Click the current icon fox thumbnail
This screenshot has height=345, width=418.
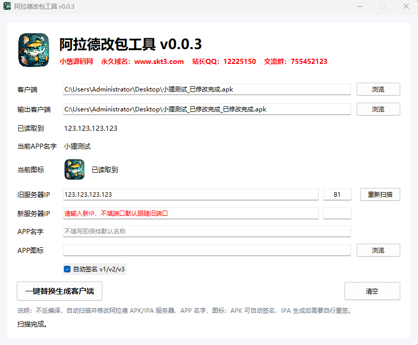point(75,169)
